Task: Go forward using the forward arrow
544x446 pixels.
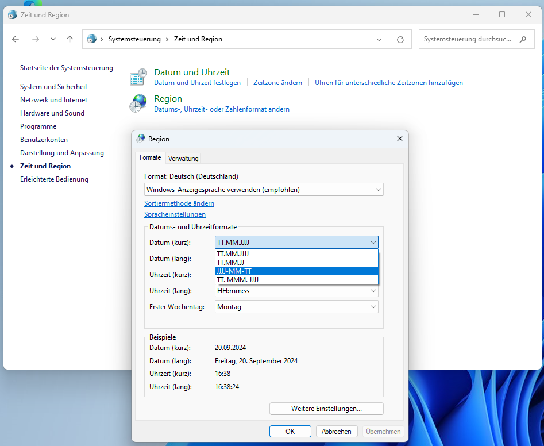Action: pos(36,39)
